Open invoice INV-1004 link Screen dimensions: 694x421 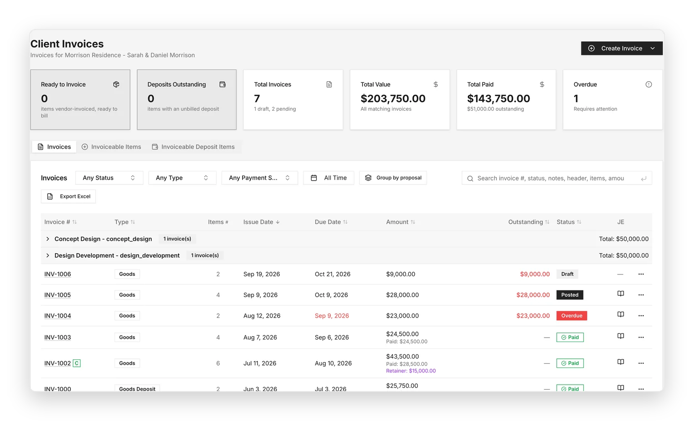pos(58,316)
